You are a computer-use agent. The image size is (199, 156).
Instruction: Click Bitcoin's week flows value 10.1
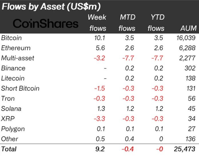[x=100, y=38]
